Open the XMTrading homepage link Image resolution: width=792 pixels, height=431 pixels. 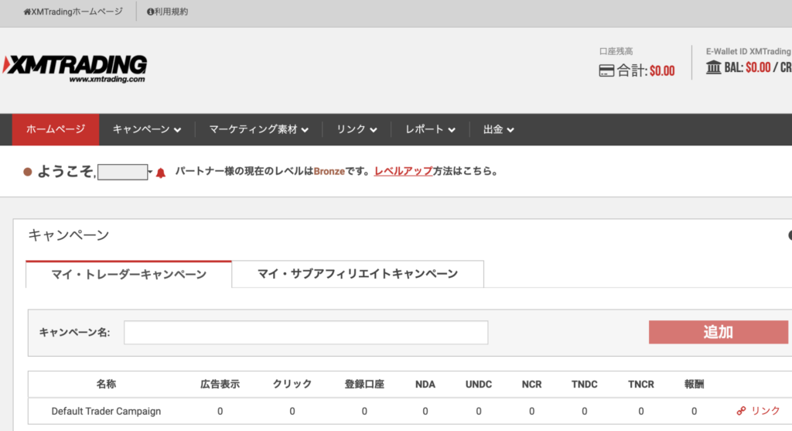click(x=73, y=12)
